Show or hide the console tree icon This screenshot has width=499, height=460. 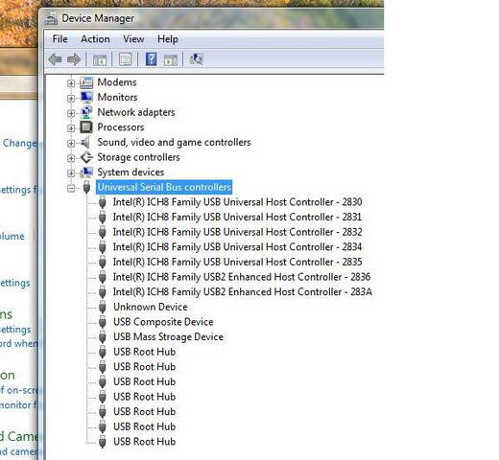pyautogui.click(x=100, y=59)
